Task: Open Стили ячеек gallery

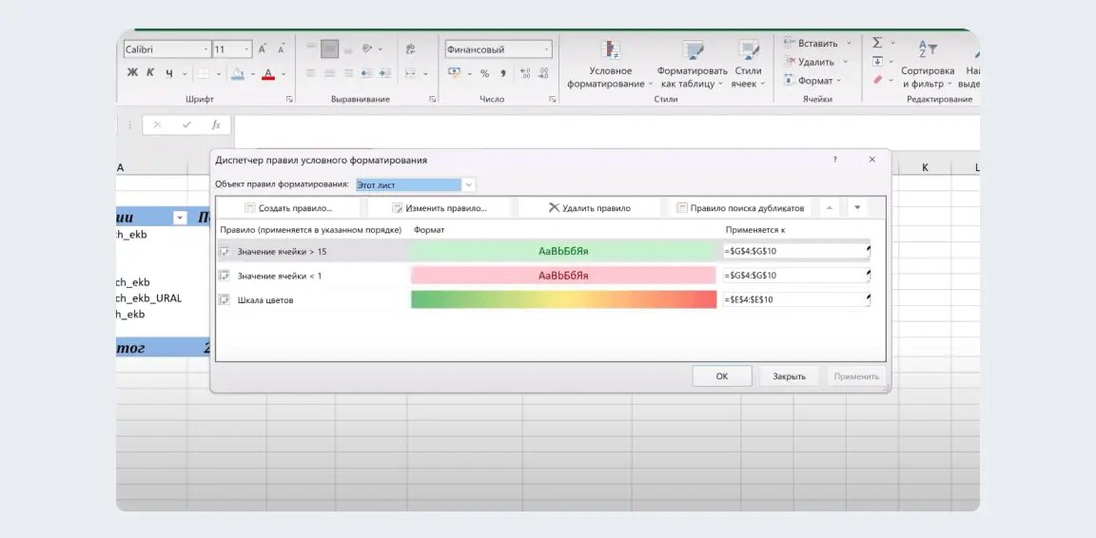Action: pos(748,65)
